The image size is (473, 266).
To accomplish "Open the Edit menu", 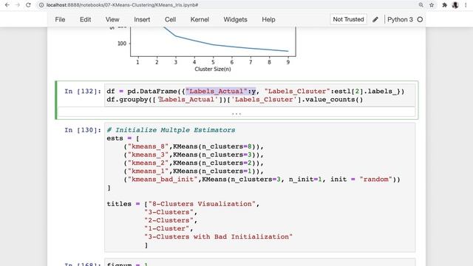I will tap(86, 20).
